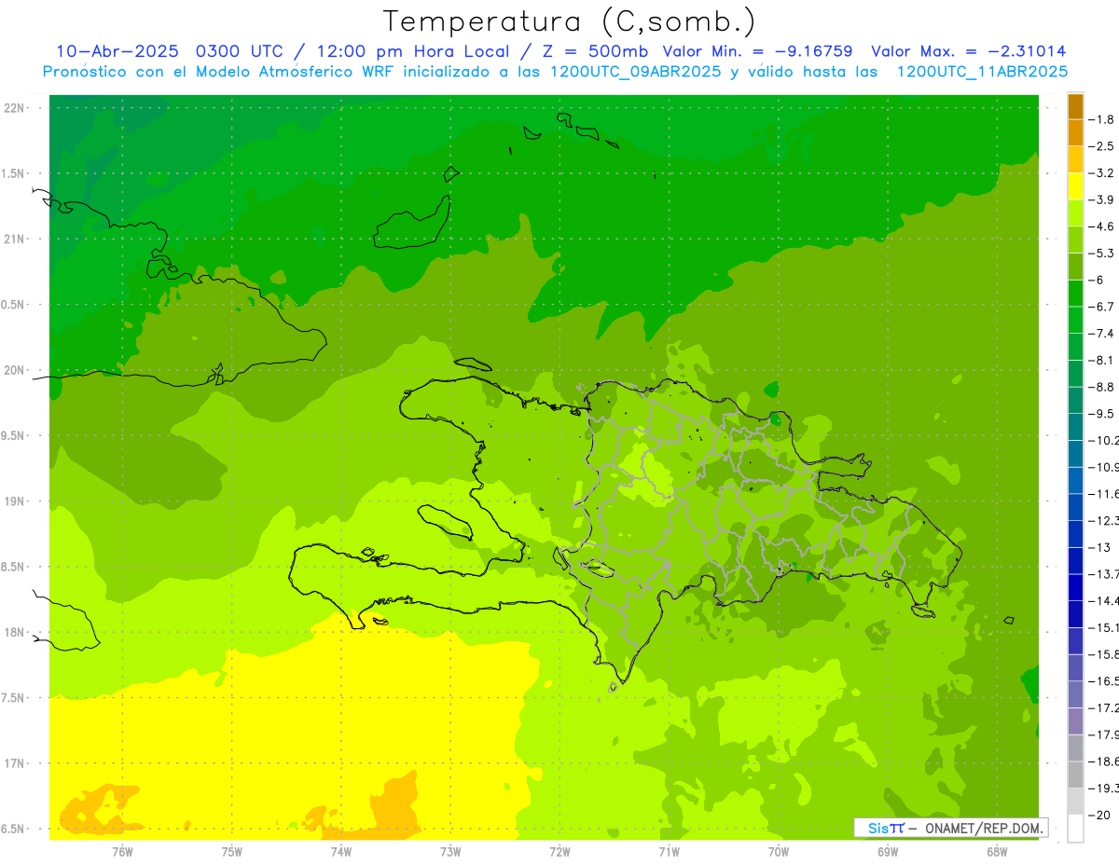Click the '20N' latitude axis label
Image resolution: width=1119 pixels, height=864 pixels.
[x=16, y=371]
